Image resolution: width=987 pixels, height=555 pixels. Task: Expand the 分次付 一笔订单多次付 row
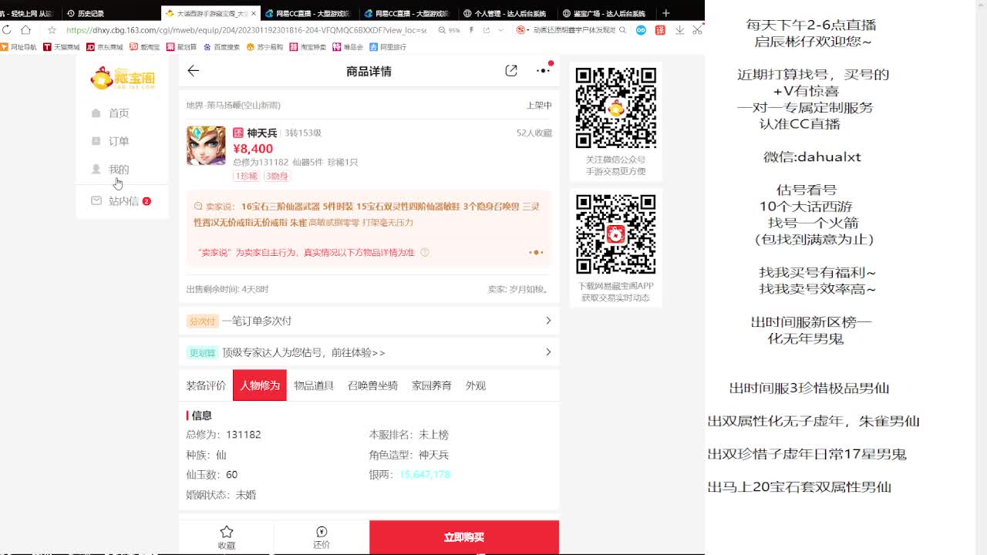click(369, 321)
